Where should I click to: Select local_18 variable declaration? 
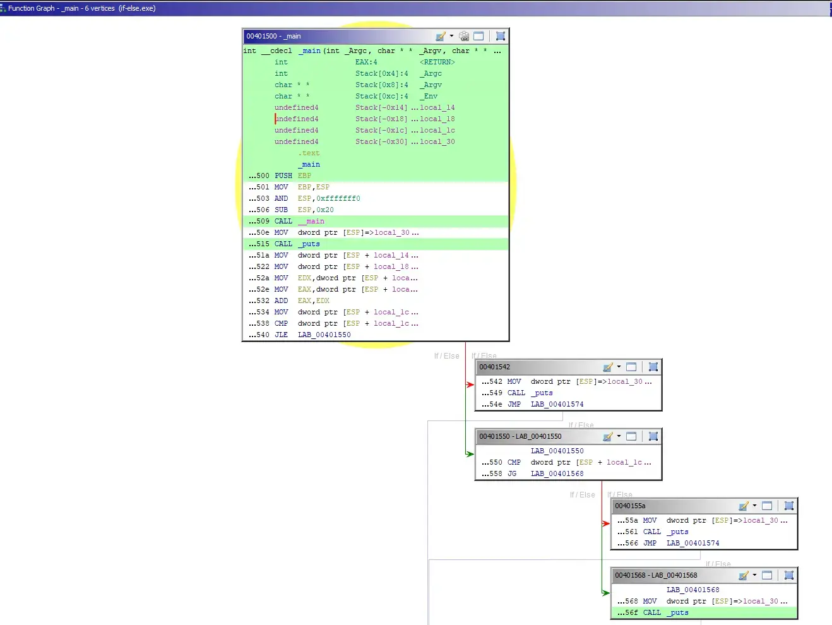(x=437, y=119)
